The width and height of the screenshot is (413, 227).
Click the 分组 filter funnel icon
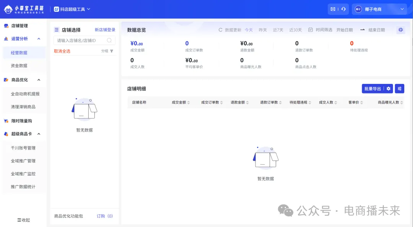pos(112,51)
